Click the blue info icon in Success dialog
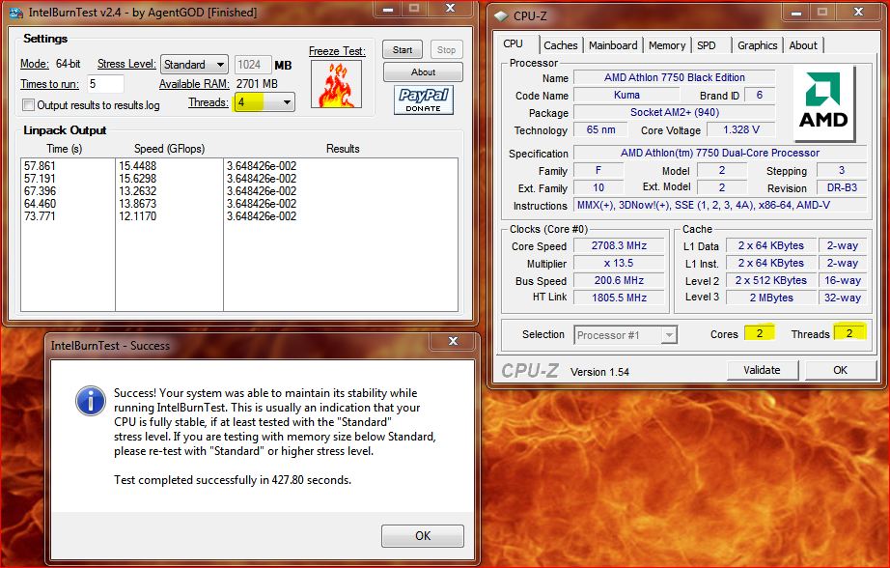Image resolution: width=890 pixels, height=568 pixels. point(91,401)
